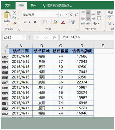Toggle Italic formatting
The image size is (115, 130).
coord(30,22)
